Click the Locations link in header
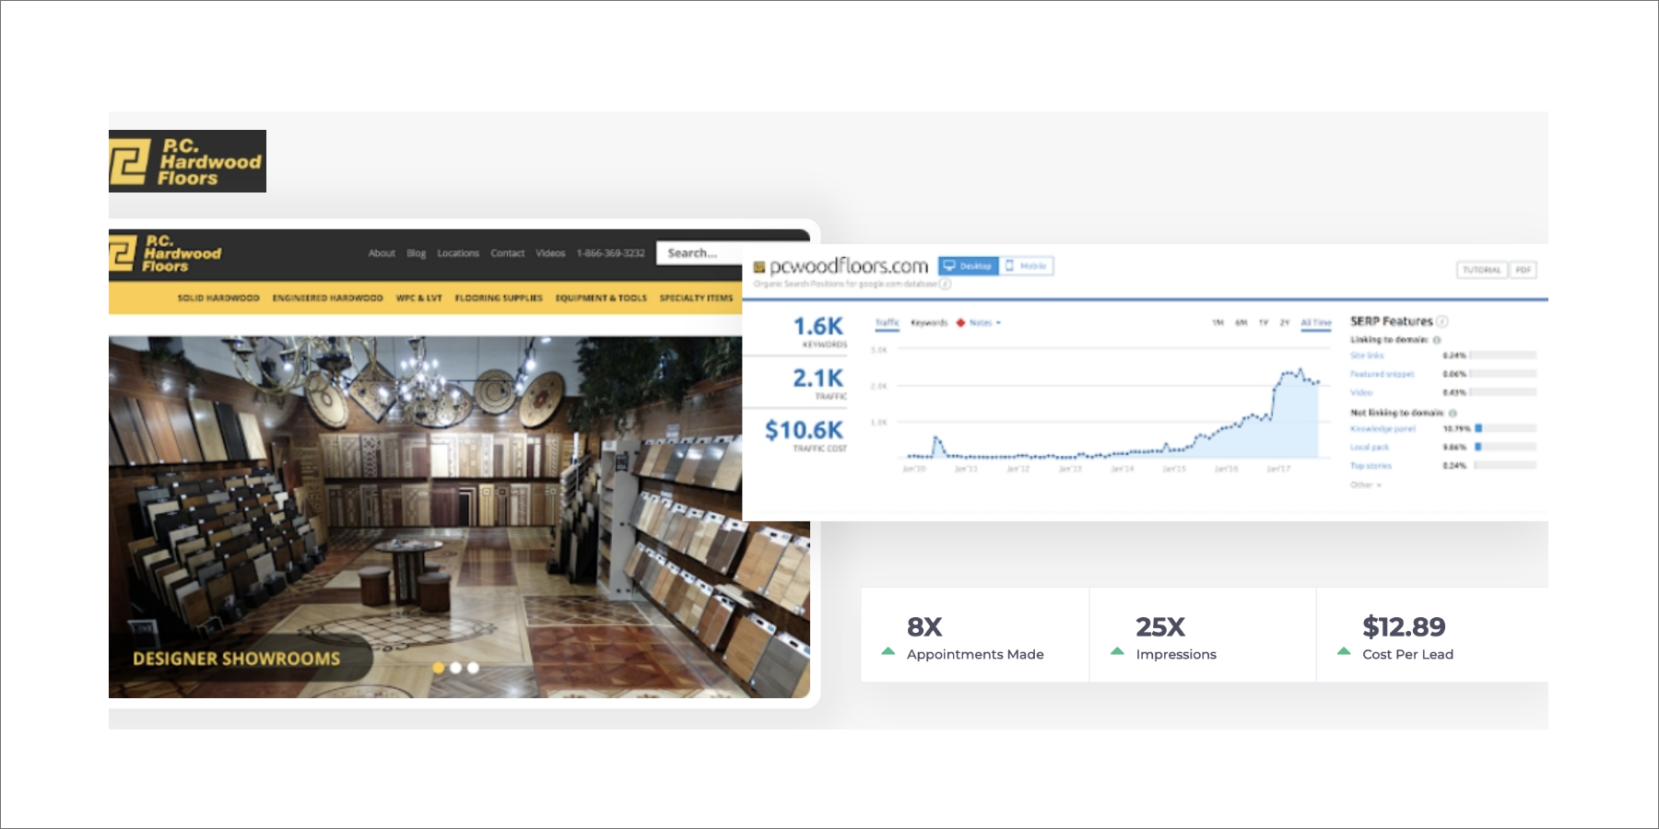The height and width of the screenshot is (829, 1659). [458, 253]
